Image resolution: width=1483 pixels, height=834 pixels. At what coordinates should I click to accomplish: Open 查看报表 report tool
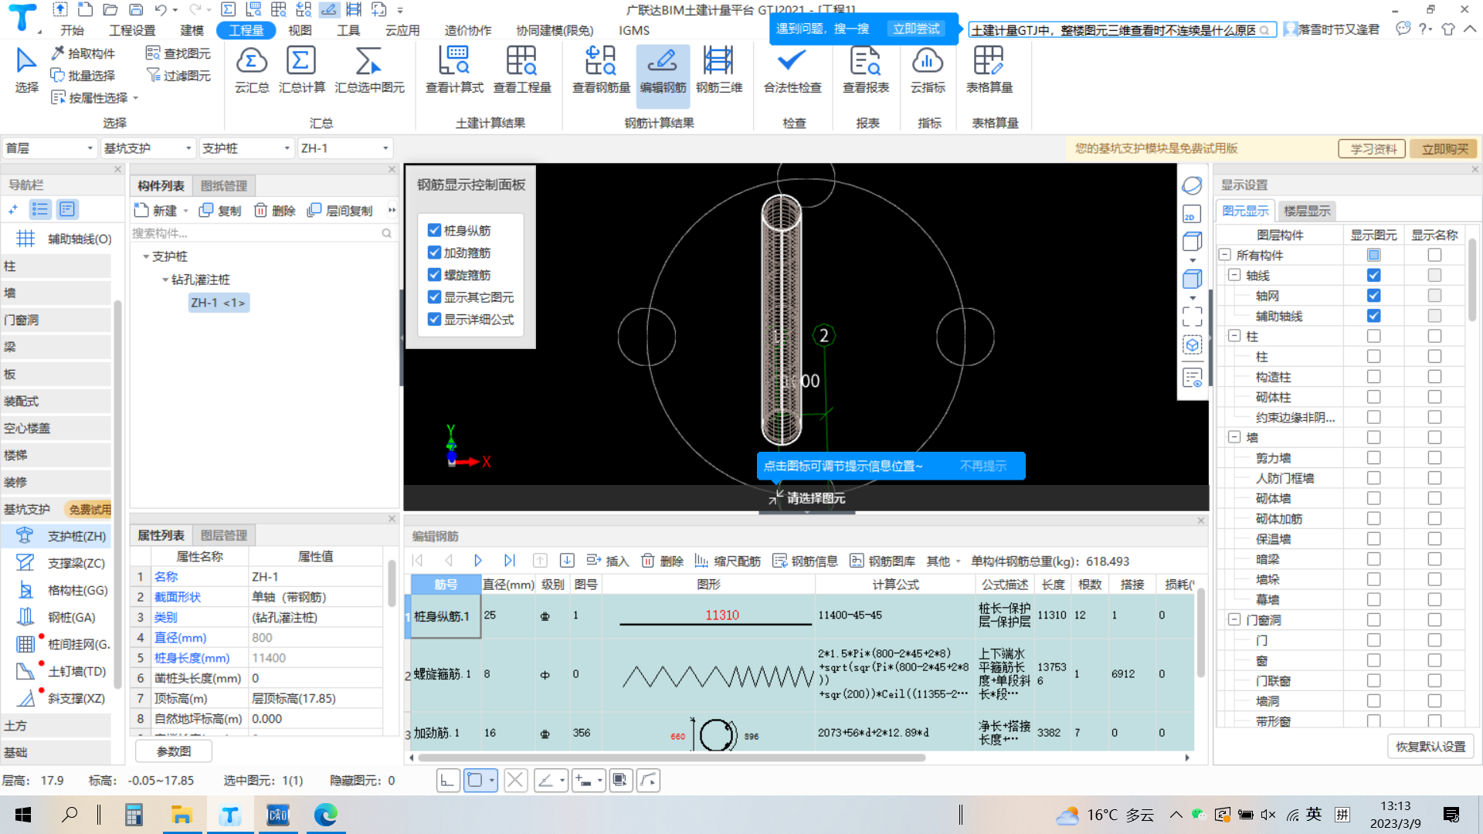(x=866, y=69)
